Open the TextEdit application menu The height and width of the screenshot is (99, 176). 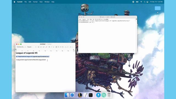[x=20, y=2]
